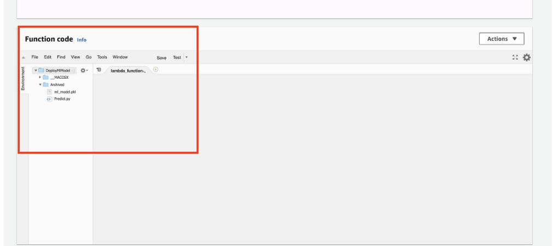Click the Predict.py file icon

coord(49,99)
